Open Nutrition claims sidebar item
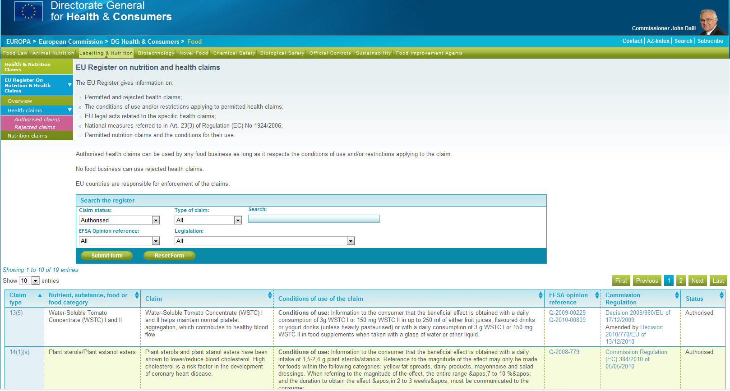This screenshot has height=391, width=730. click(37, 136)
